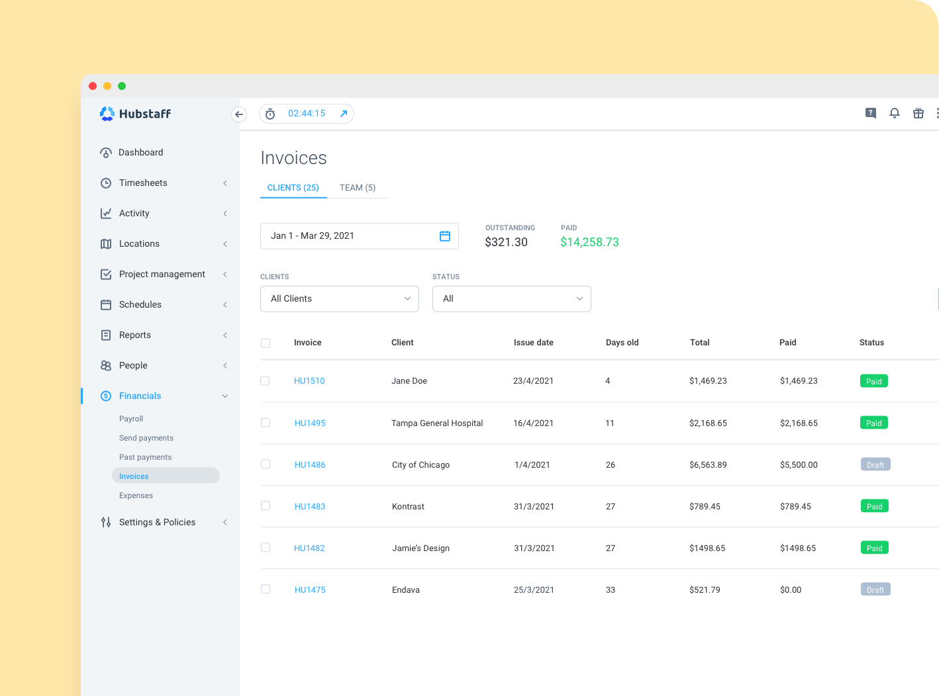Expand the Reports menu chevron
The image size is (939, 696).
[x=225, y=335]
